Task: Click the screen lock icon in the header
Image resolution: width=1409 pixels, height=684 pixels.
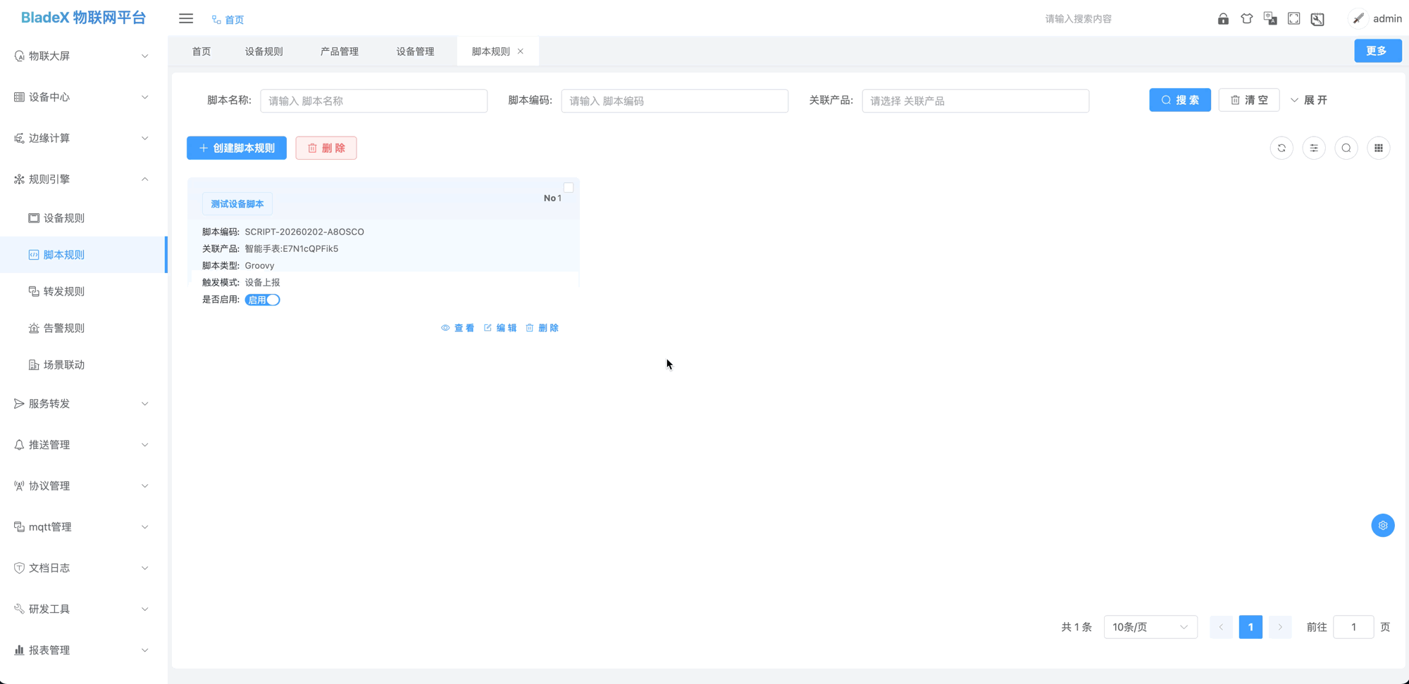Action: point(1223,18)
